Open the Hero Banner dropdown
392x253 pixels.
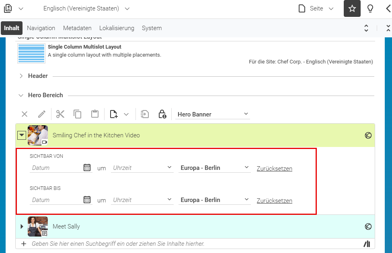point(213,114)
